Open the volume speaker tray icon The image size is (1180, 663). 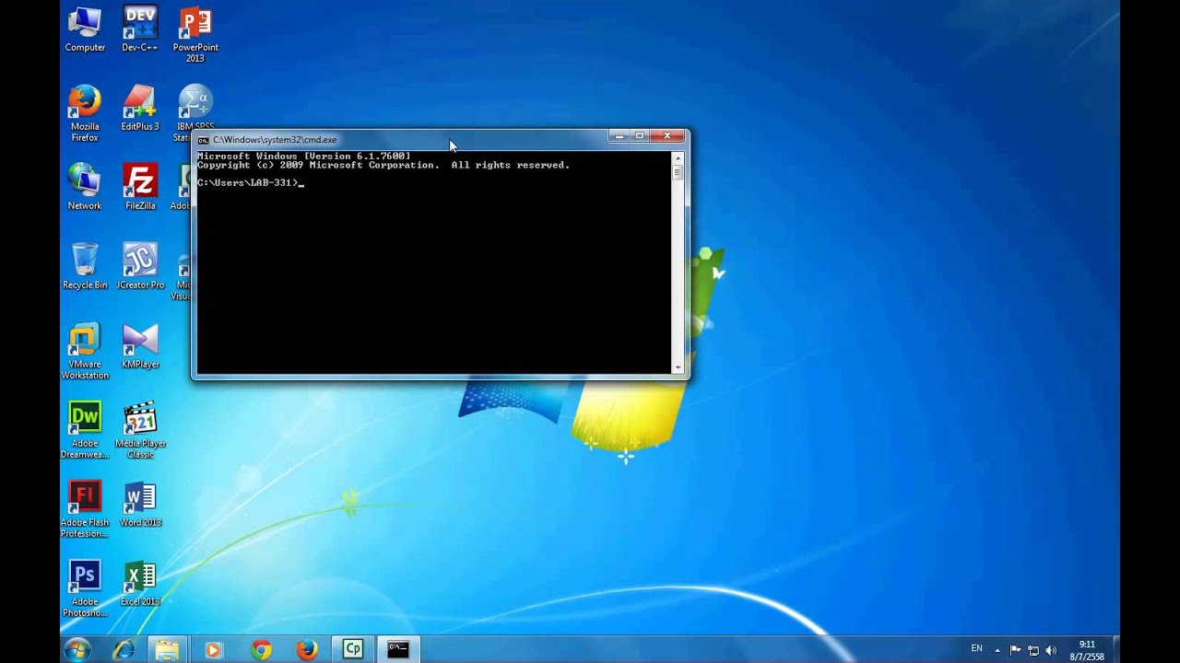[1052, 650]
